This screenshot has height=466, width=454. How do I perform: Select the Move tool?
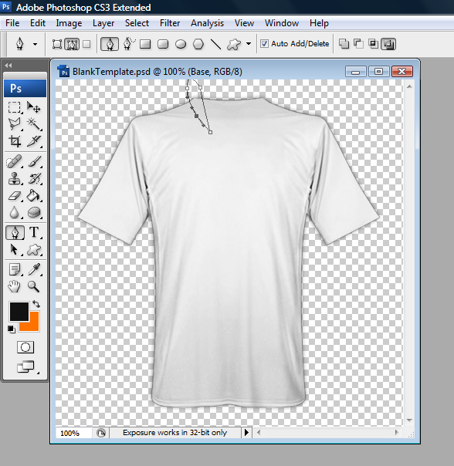tap(34, 107)
